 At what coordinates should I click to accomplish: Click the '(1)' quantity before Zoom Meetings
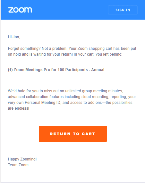[x=10, y=70]
